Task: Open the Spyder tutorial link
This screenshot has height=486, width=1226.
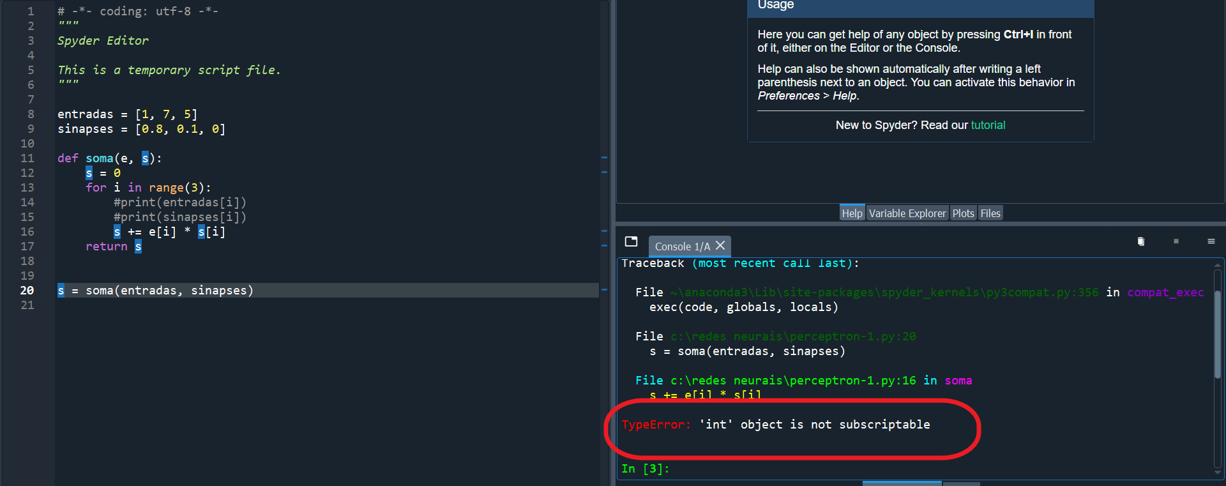Action: pyautogui.click(x=988, y=125)
